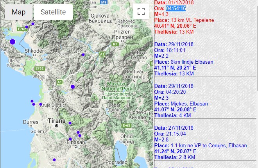Toggle fullscreen map view

coord(141,11)
